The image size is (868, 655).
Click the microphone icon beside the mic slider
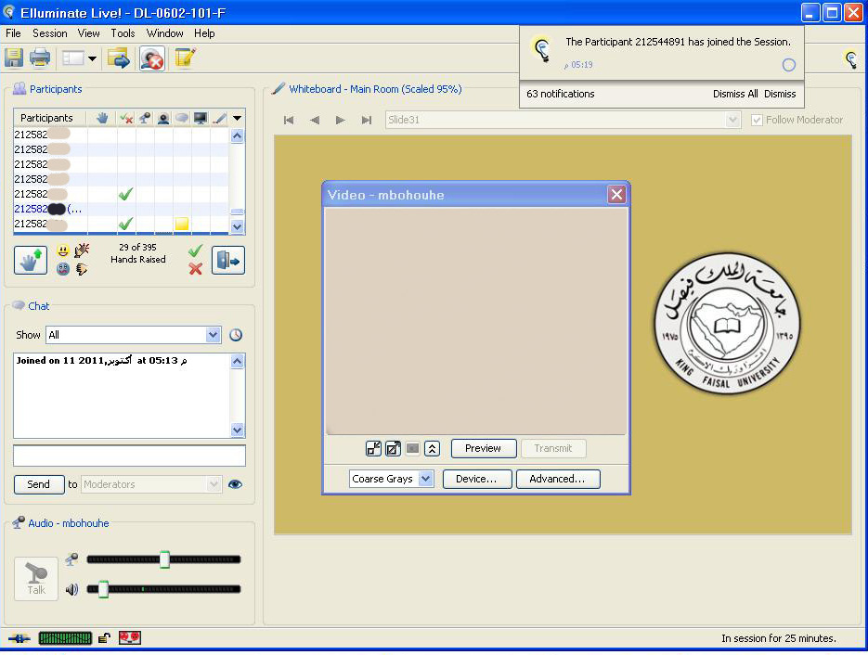pyautogui.click(x=71, y=559)
